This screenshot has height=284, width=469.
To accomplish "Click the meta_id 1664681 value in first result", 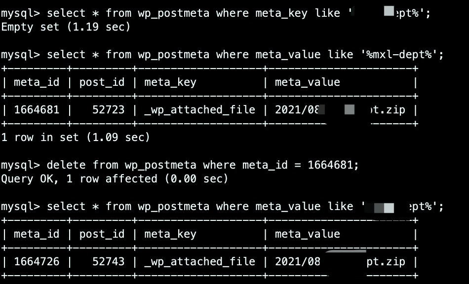I will (x=37, y=109).
